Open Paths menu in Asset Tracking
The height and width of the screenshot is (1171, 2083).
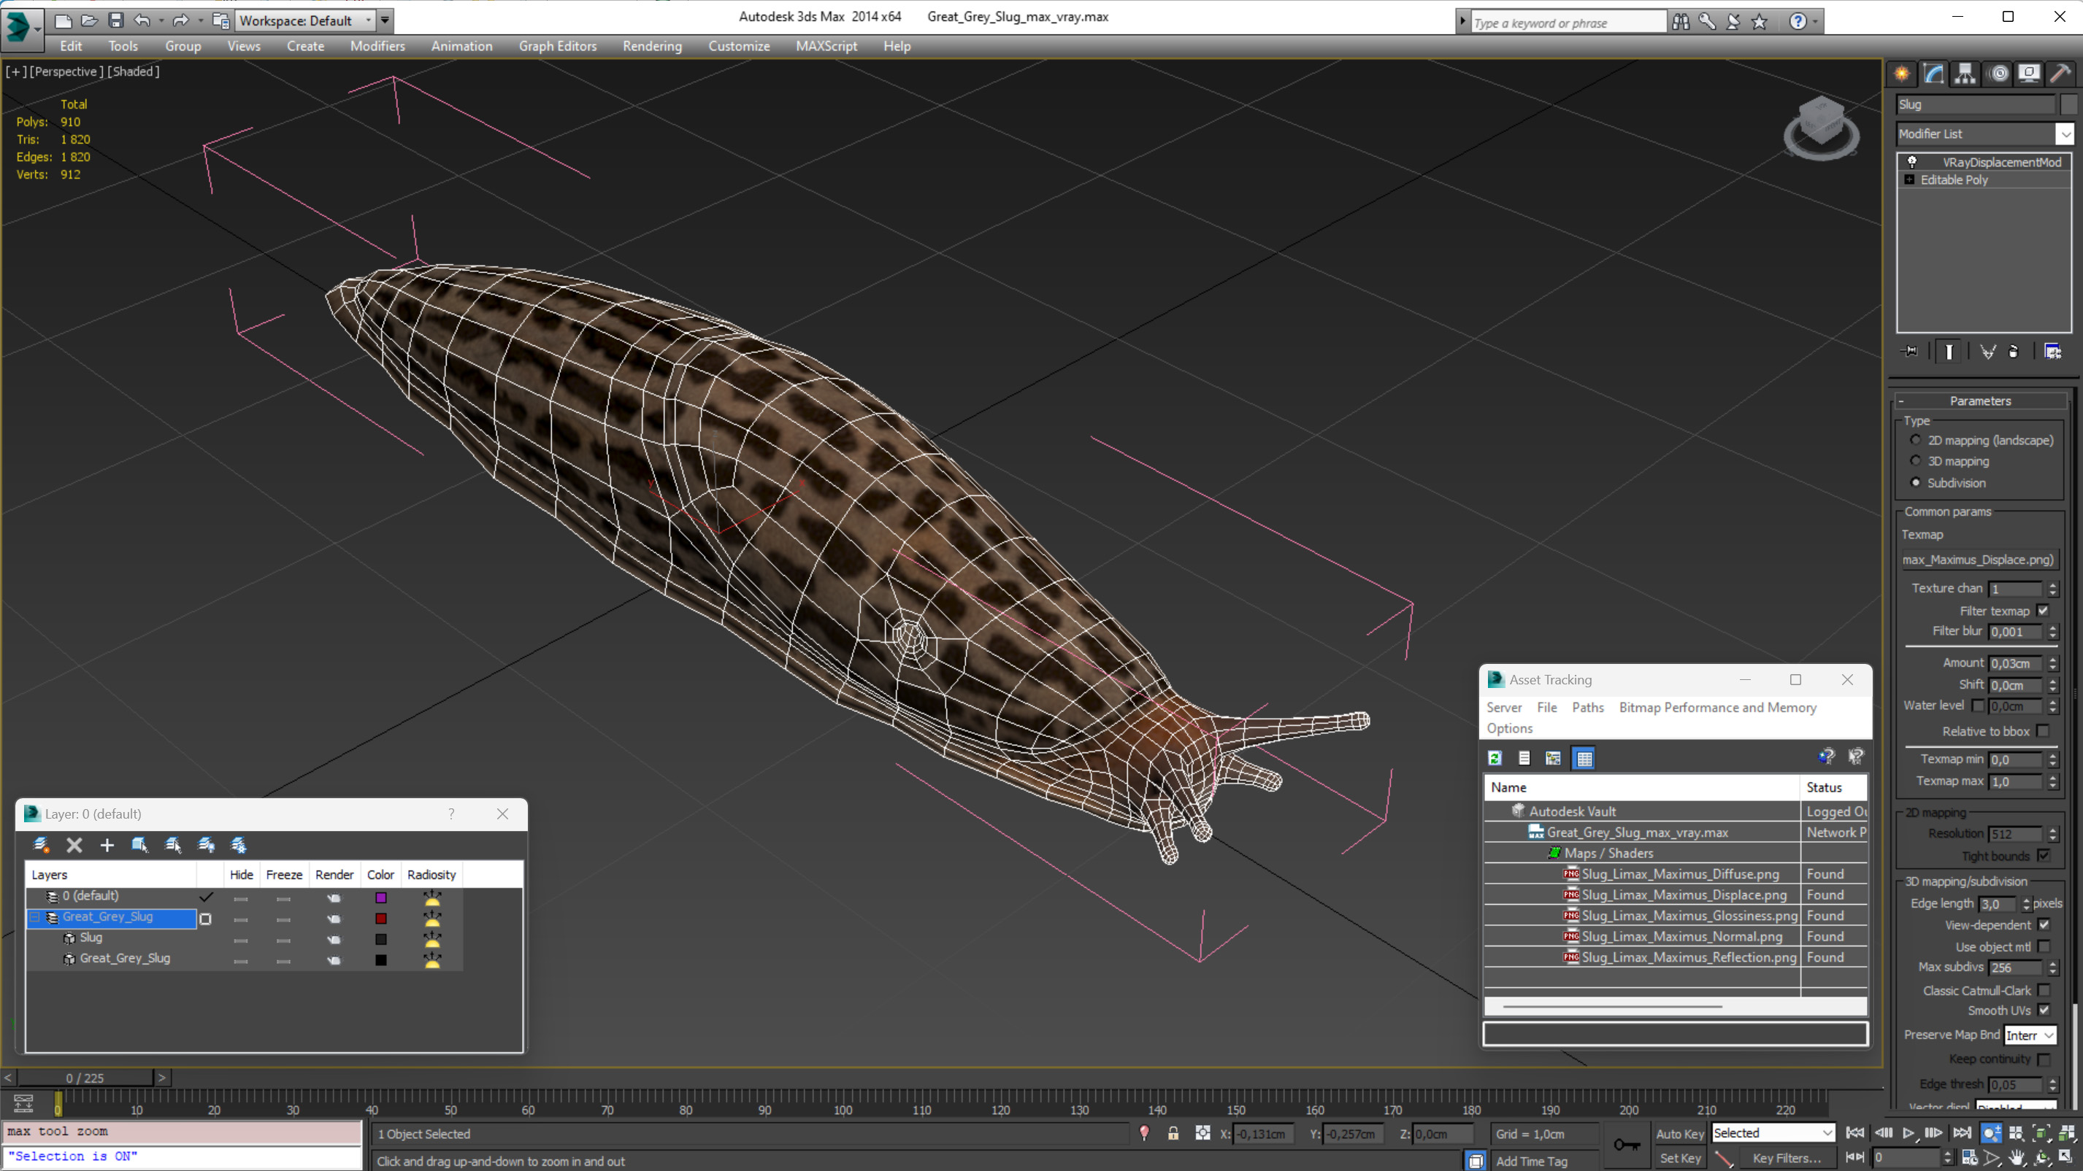[x=1587, y=708]
